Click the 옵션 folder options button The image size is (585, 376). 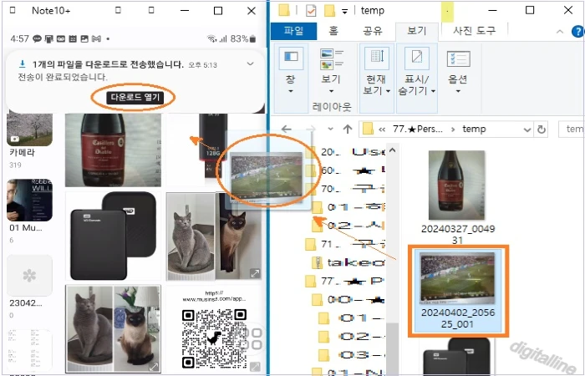point(458,72)
